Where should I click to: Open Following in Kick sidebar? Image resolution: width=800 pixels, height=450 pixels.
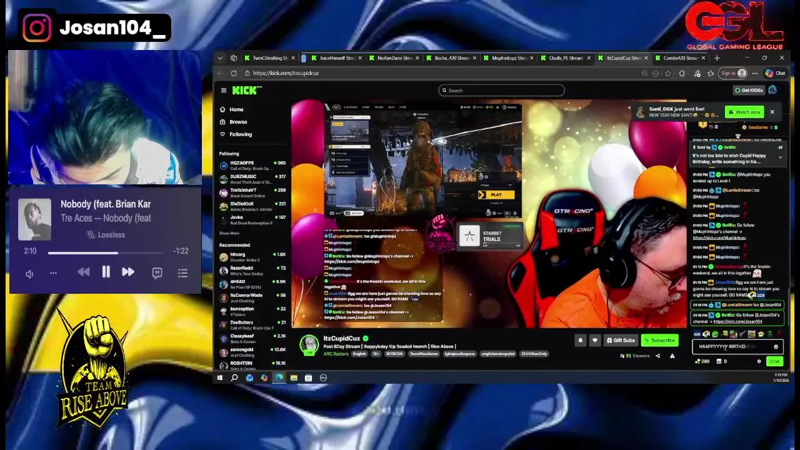pyautogui.click(x=241, y=134)
